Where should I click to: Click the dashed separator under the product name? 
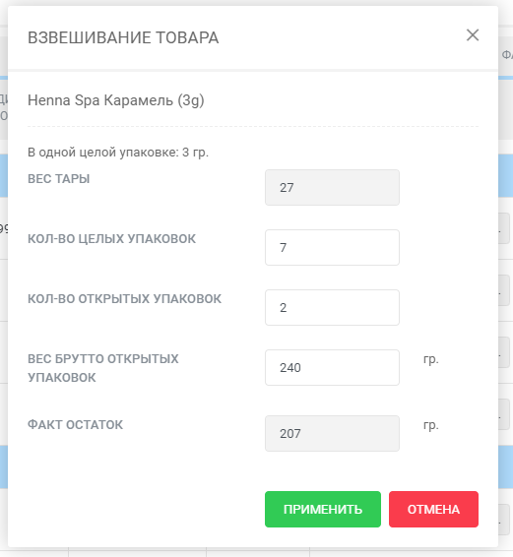[x=253, y=126]
